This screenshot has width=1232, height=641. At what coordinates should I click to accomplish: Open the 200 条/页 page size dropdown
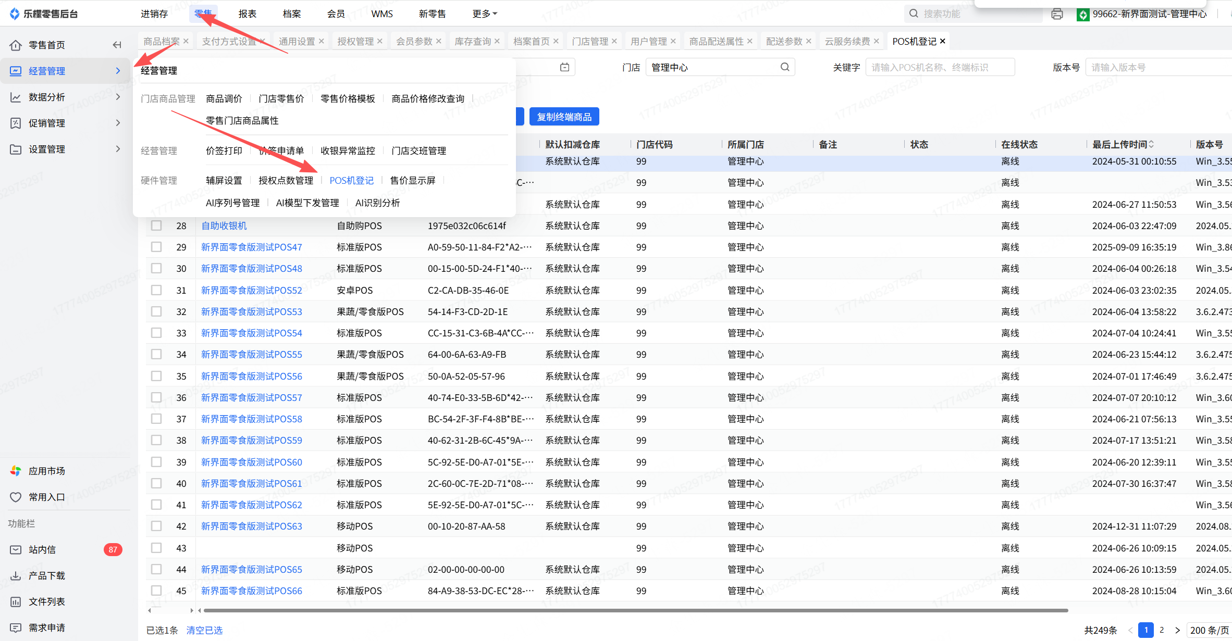(x=1209, y=630)
